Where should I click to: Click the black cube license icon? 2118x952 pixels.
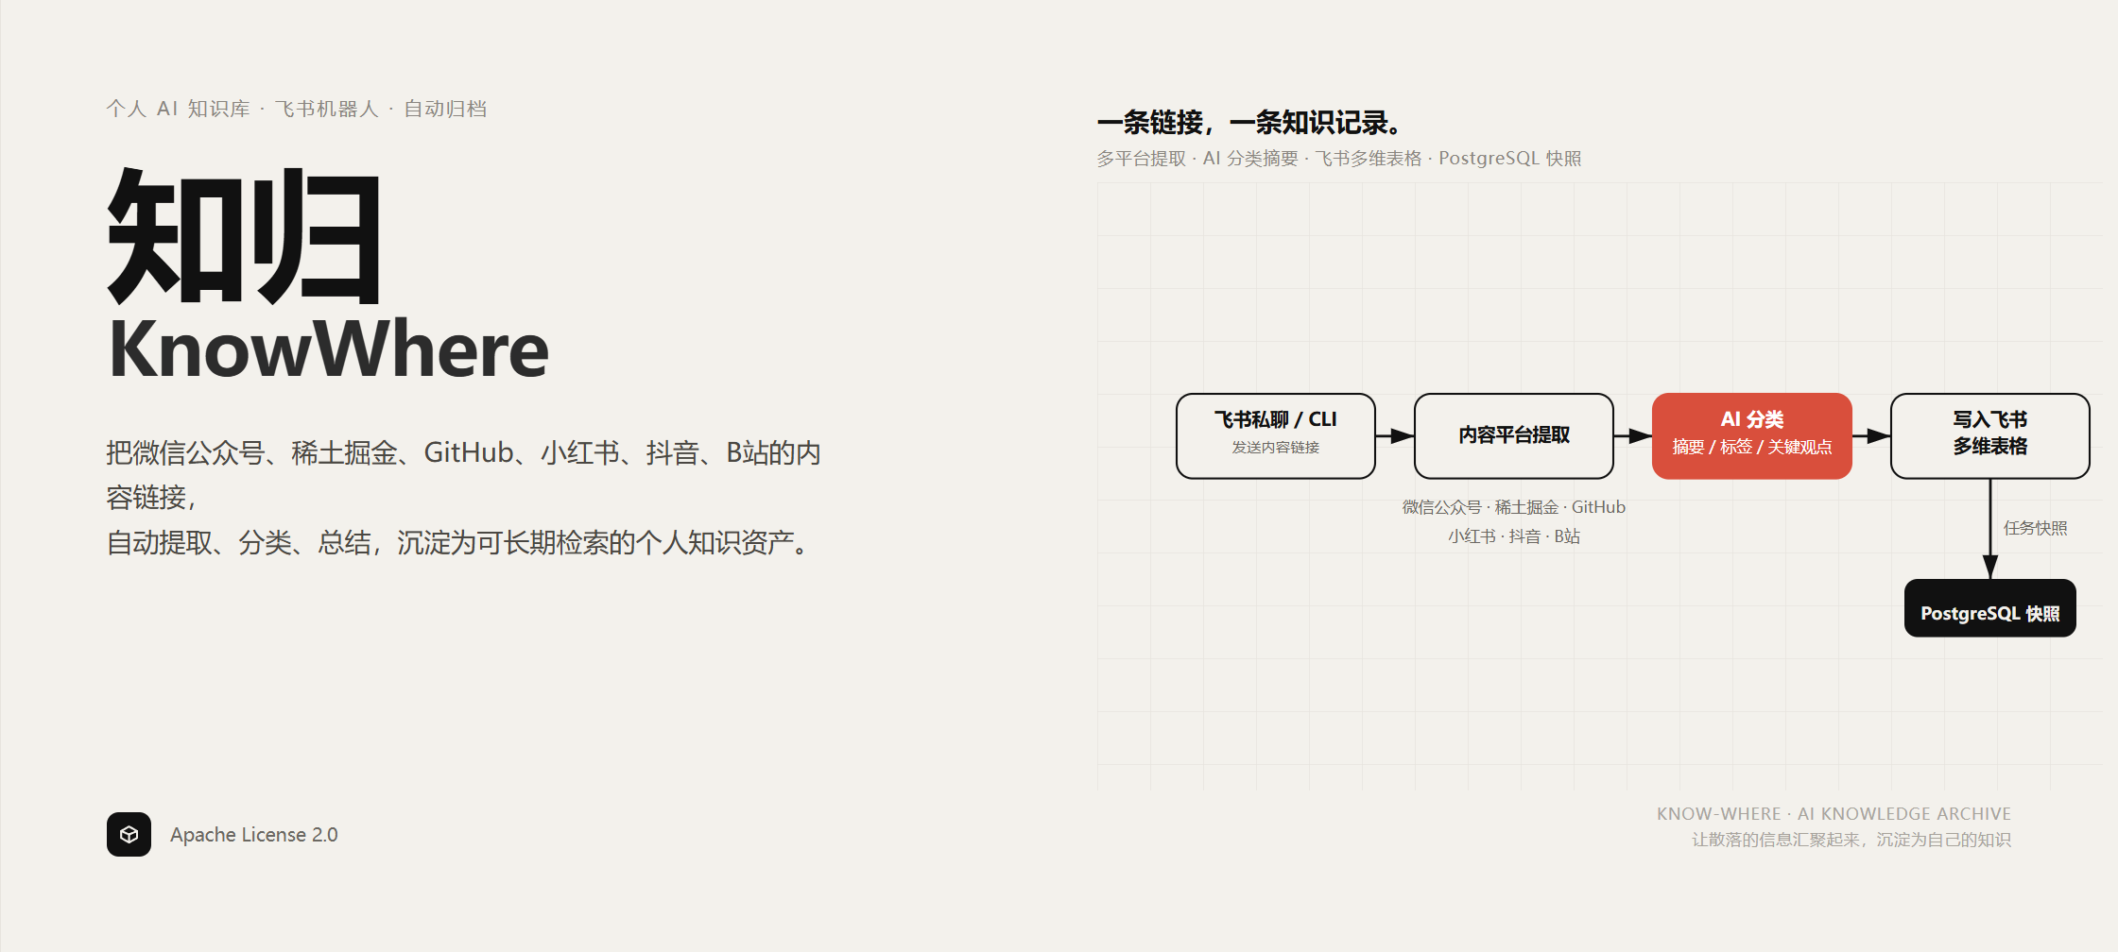click(129, 834)
